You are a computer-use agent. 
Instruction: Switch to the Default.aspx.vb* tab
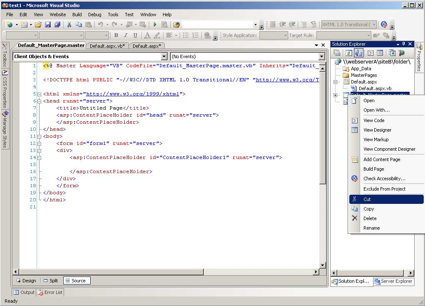point(107,46)
